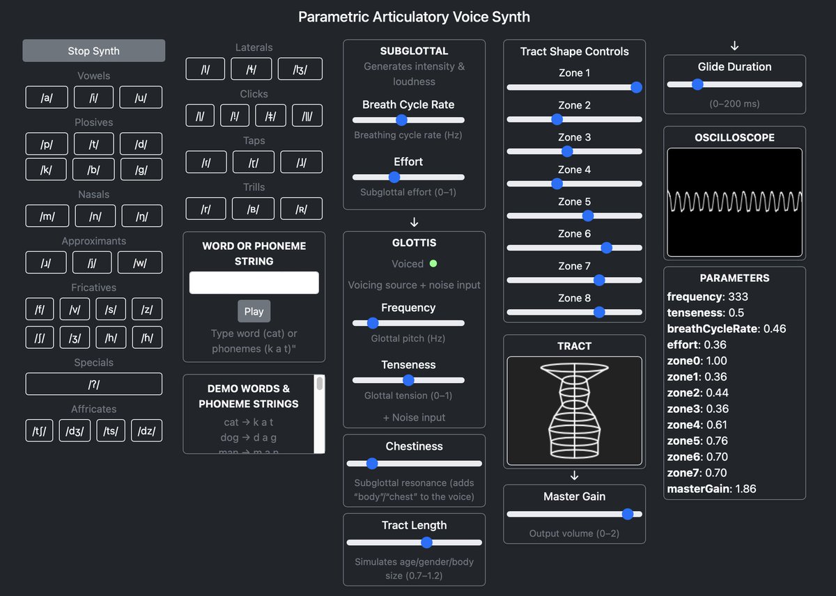Click the first click button /ǀ/ under Clicks
The height and width of the screenshot is (596, 836).
point(200,116)
